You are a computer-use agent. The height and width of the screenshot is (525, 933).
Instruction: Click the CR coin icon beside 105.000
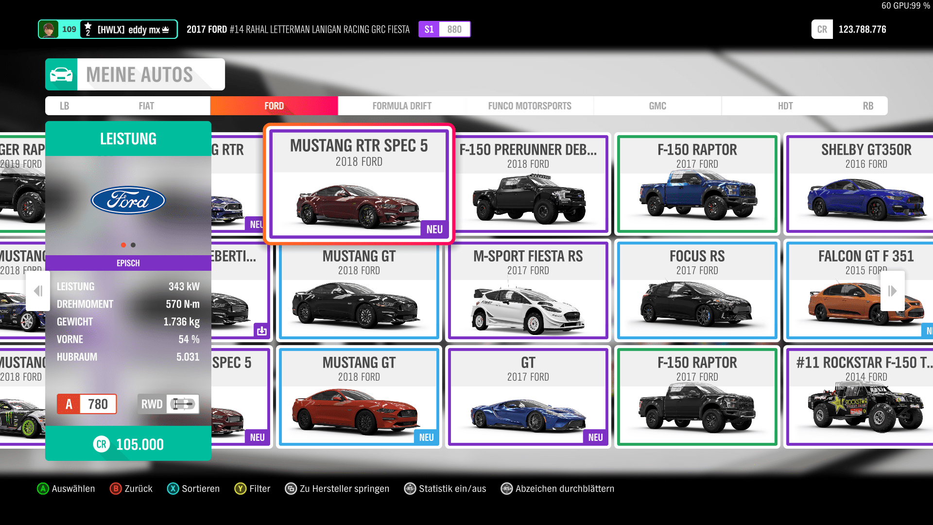[x=102, y=444]
